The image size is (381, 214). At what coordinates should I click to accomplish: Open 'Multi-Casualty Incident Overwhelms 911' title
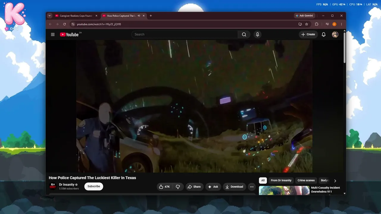[x=325, y=190]
